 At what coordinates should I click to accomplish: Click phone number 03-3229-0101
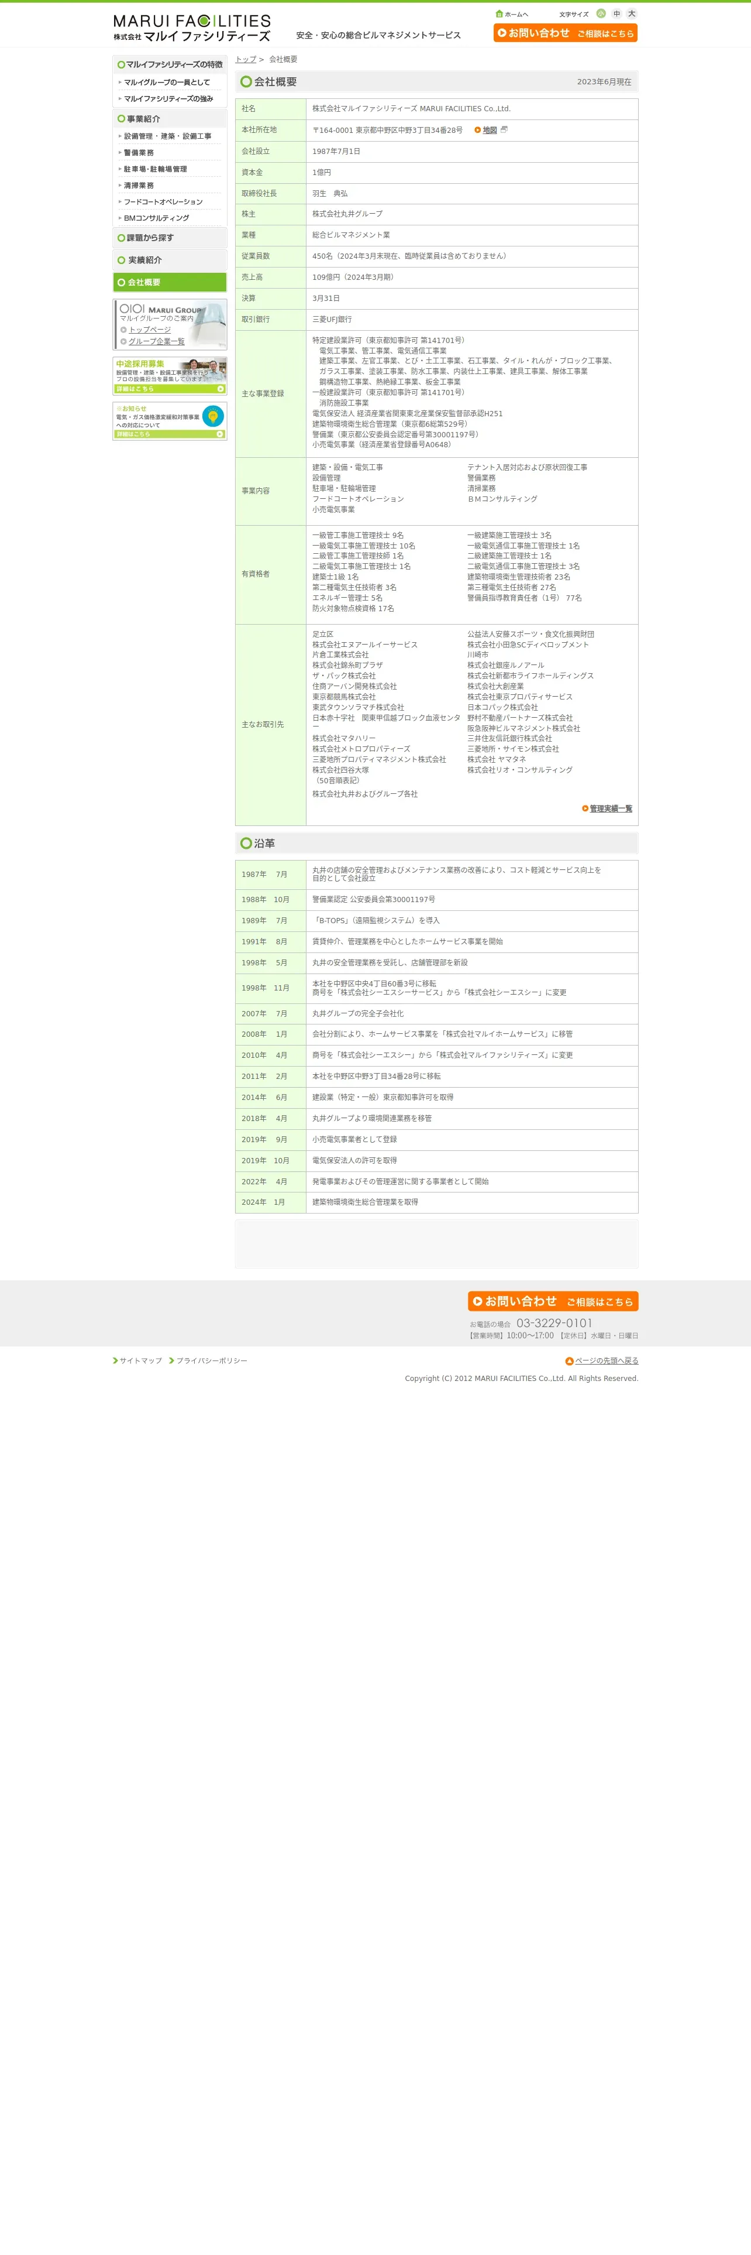pos(554,1322)
